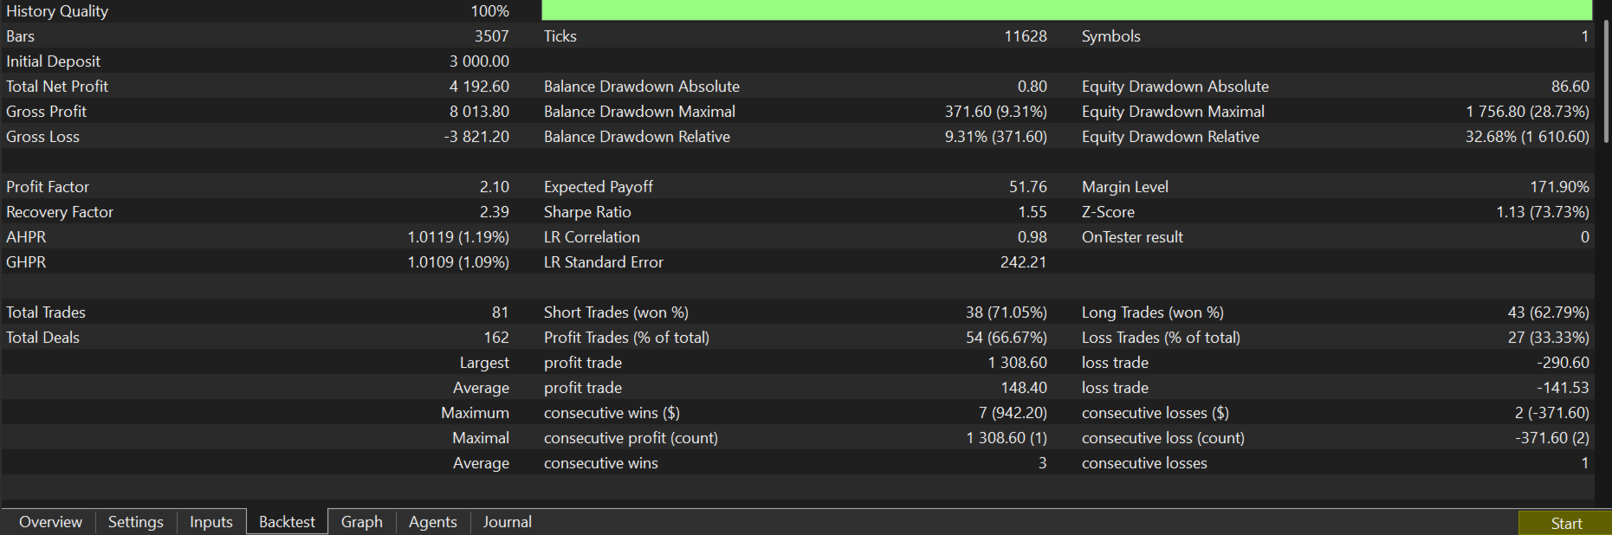Open the Inputs tab
This screenshot has height=535, width=1612.
tap(211, 522)
